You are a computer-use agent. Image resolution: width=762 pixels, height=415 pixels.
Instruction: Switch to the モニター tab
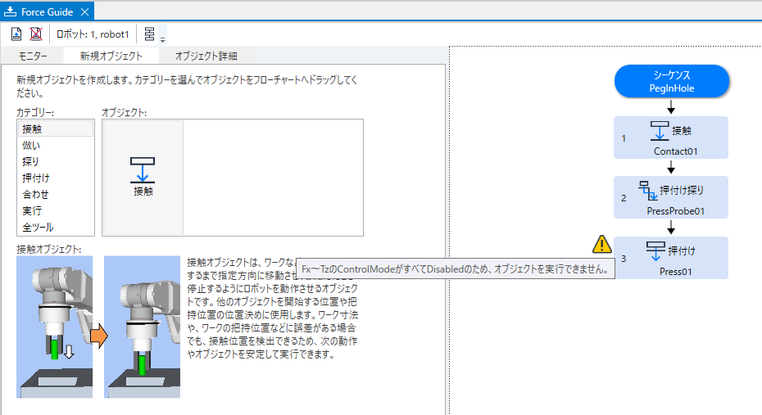(x=33, y=56)
